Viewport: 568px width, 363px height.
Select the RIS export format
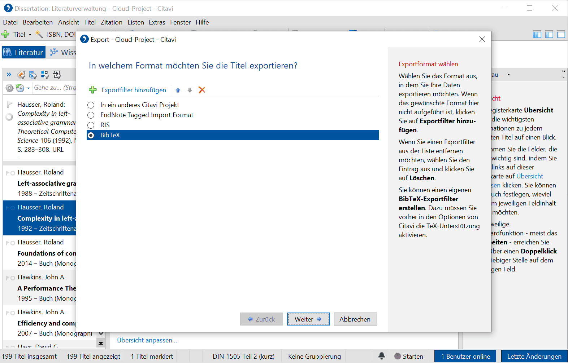[91, 125]
